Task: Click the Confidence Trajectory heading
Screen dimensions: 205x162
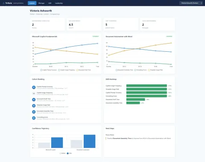Action: [x=41, y=129]
